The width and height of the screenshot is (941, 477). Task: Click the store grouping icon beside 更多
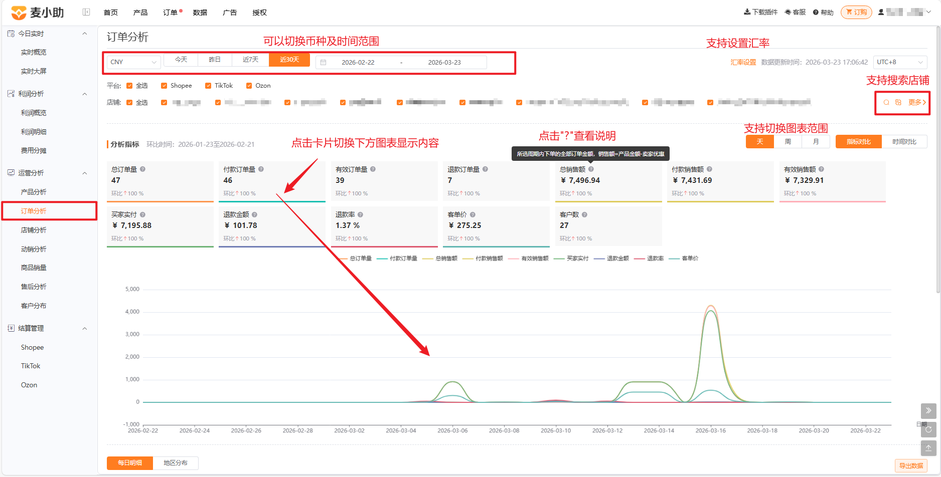point(898,102)
